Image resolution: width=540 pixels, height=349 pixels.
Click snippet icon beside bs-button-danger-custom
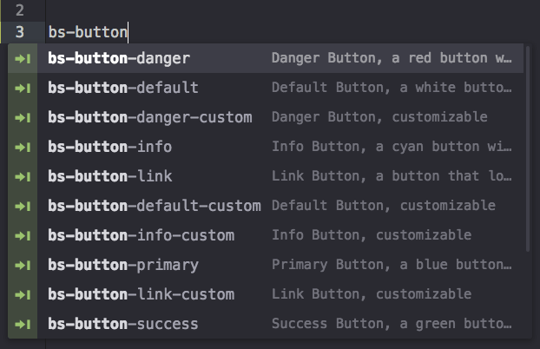(23, 118)
